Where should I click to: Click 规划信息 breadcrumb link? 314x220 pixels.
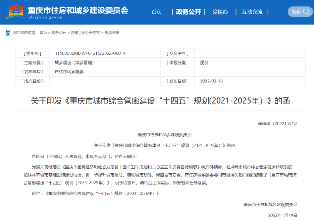[112, 33]
